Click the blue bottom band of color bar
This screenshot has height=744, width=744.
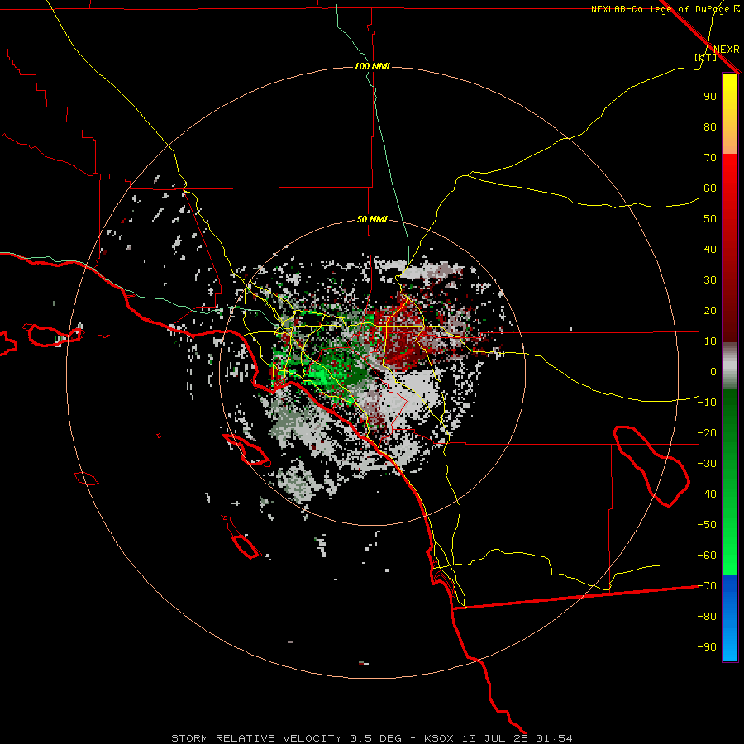coord(730,618)
